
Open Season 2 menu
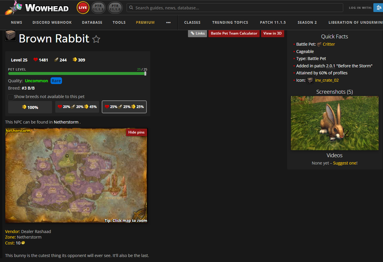(307, 23)
